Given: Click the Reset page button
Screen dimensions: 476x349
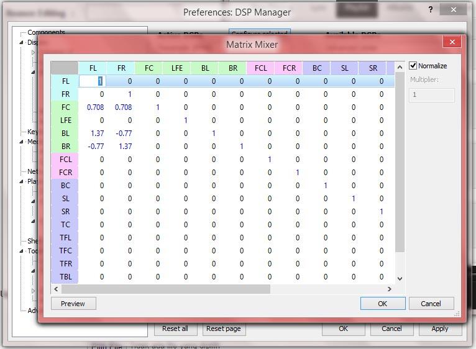Looking at the screenshot, I should (224, 329).
